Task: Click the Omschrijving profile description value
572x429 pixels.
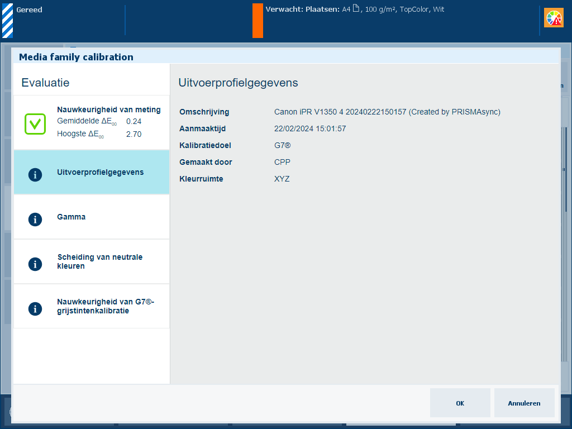Action: click(x=387, y=112)
